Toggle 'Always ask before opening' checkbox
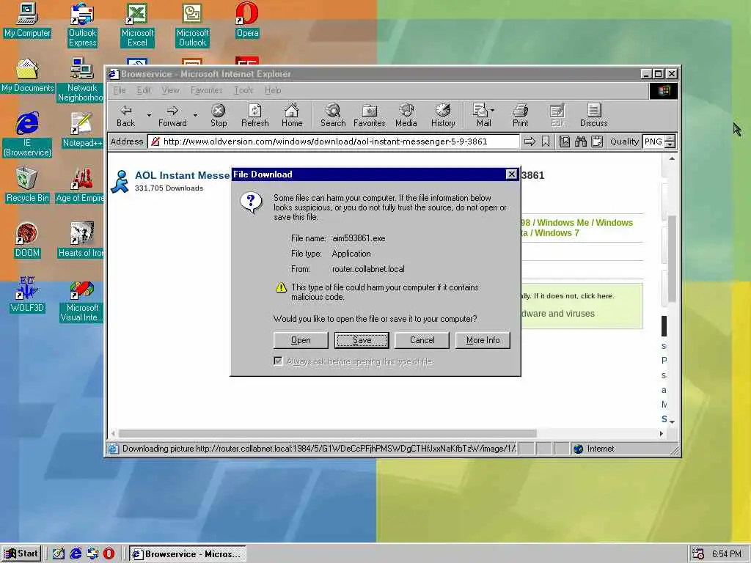The image size is (751, 563). pyautogui.click(x=278, y=361)
